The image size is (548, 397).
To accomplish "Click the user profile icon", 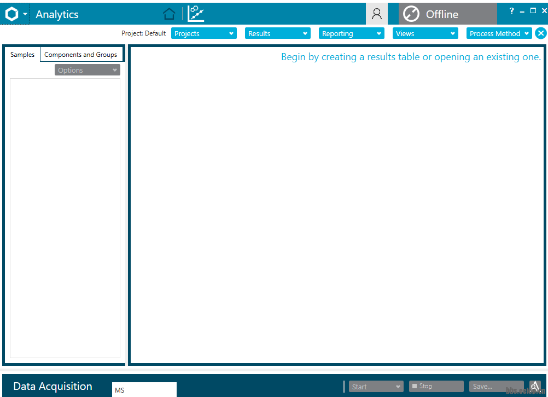I will pyautogui.click(x=376, y=14).
